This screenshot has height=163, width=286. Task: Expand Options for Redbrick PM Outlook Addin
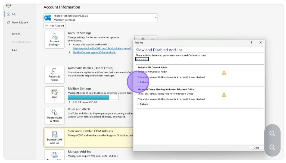[144, 82]
